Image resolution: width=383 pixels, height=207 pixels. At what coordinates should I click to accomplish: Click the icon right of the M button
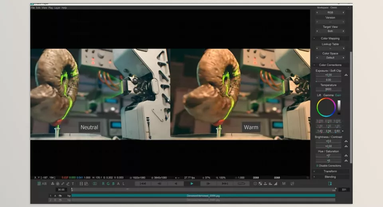click(x=292, y=183)
